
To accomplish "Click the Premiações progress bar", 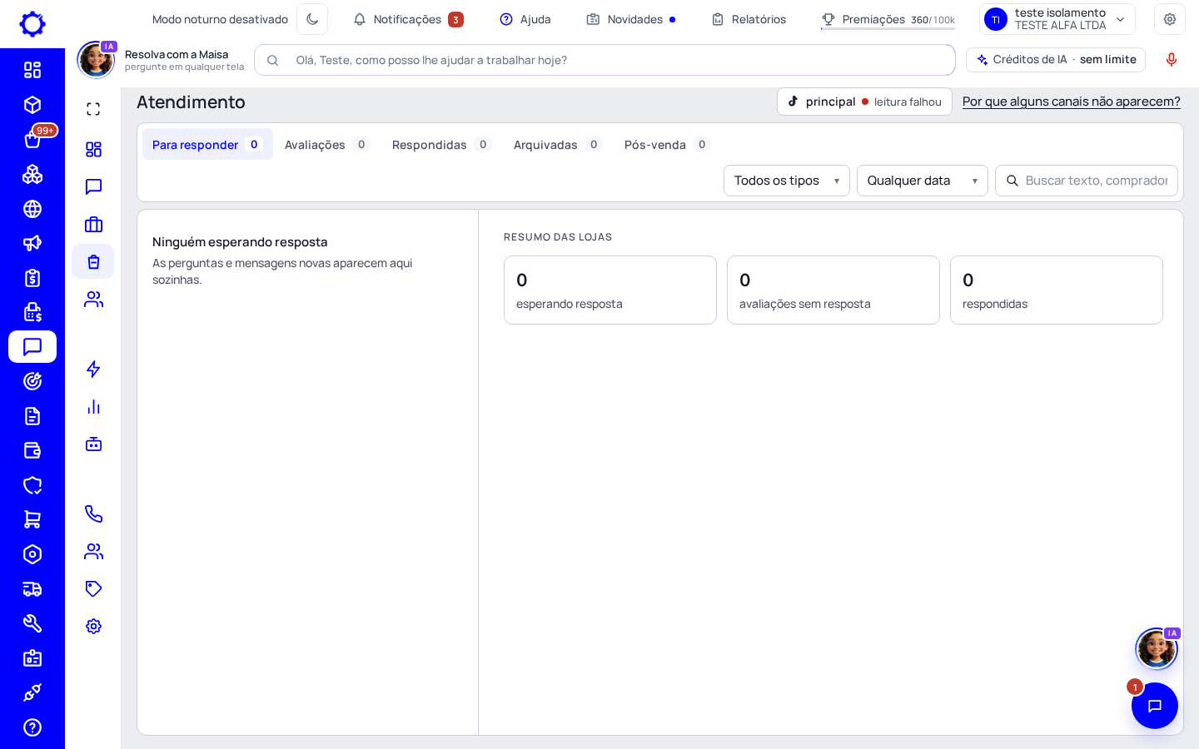I will (888, 28).
